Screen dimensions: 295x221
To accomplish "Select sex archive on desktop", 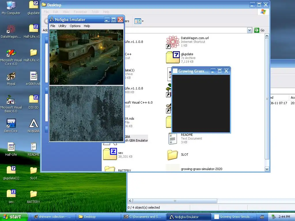I will [x=11, y=196].
